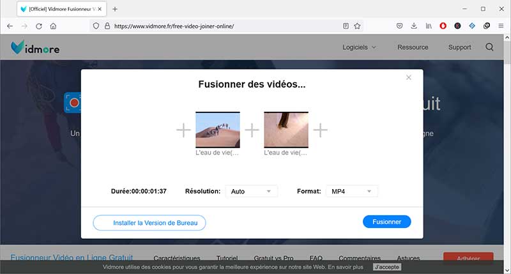Add a video before the first clip
This screenshot has width=511, height=274.
(183, 130)
